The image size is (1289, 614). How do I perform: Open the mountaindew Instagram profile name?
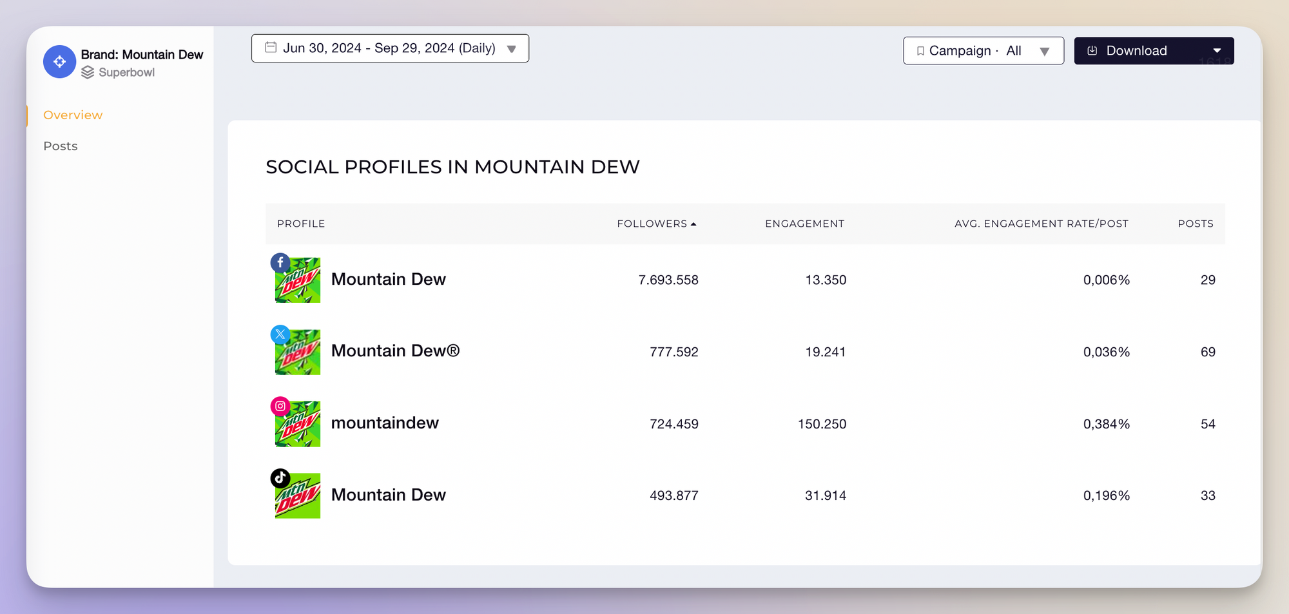[385, 423]
